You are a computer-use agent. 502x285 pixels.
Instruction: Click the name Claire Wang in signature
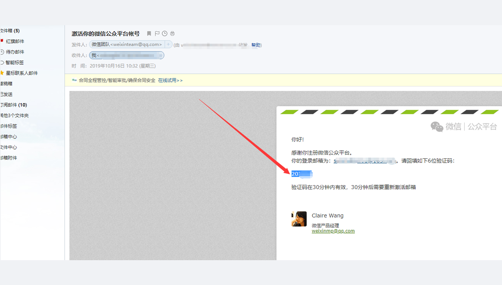point(328,216)
